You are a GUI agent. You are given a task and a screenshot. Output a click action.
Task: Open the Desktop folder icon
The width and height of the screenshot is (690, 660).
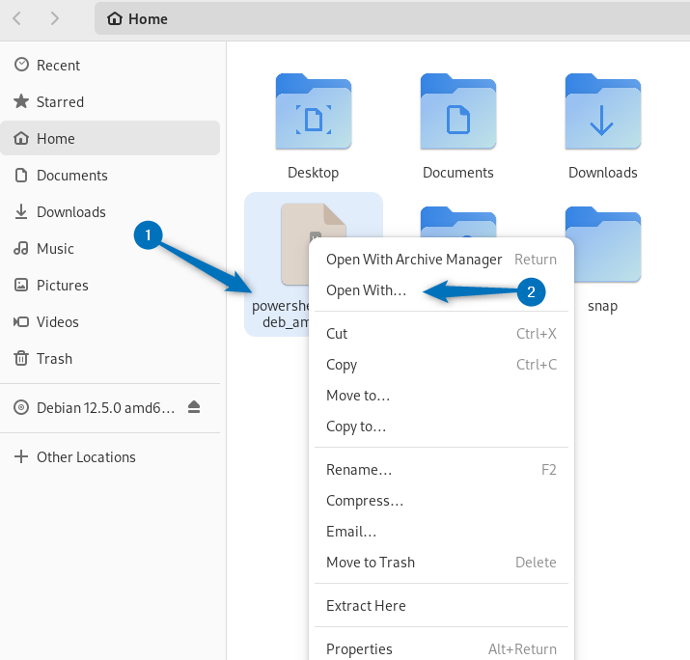pyautogui.click(x=313, y=113)
